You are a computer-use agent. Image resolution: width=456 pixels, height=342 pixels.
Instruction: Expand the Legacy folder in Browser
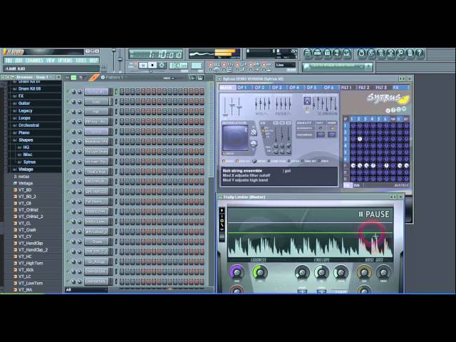click(25, 111)
